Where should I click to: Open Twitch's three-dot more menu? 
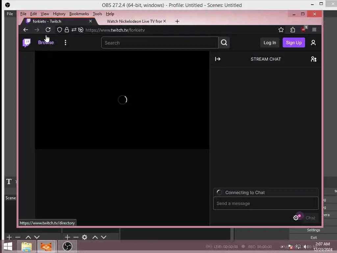click(65, 42)
